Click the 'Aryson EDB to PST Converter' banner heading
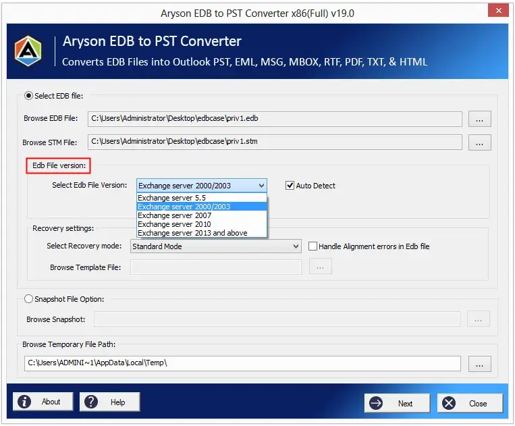 [152, 41]
